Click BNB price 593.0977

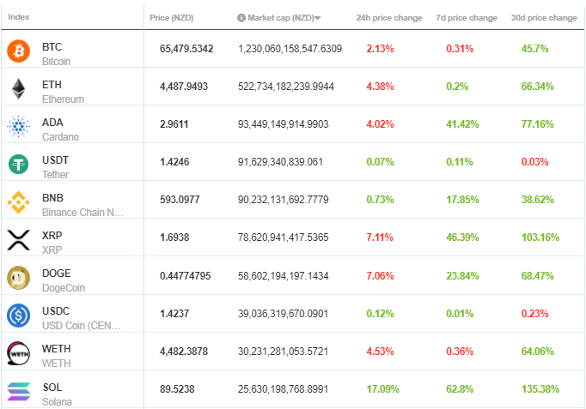point(180,200)
